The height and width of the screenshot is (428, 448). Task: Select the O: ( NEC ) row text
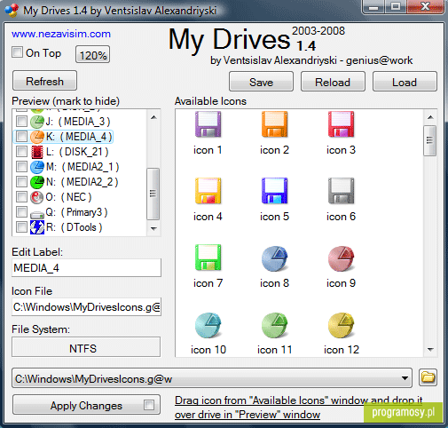click(x=68, y=197)
